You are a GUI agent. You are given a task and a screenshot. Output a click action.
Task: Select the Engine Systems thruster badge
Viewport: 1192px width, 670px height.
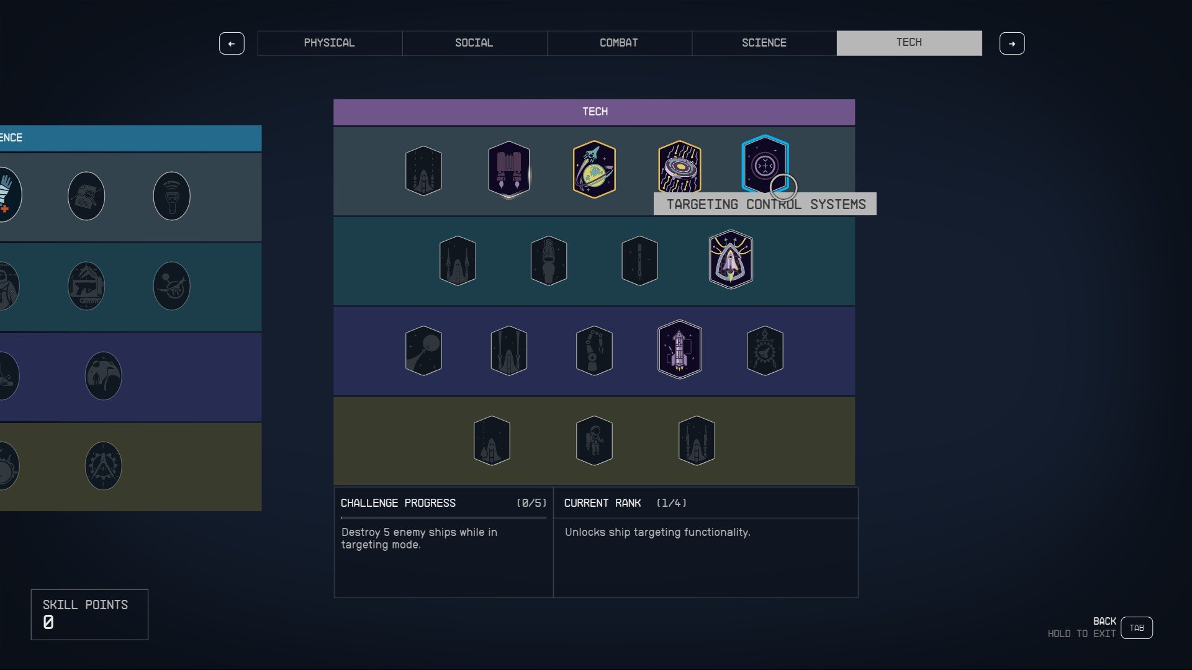549,261
